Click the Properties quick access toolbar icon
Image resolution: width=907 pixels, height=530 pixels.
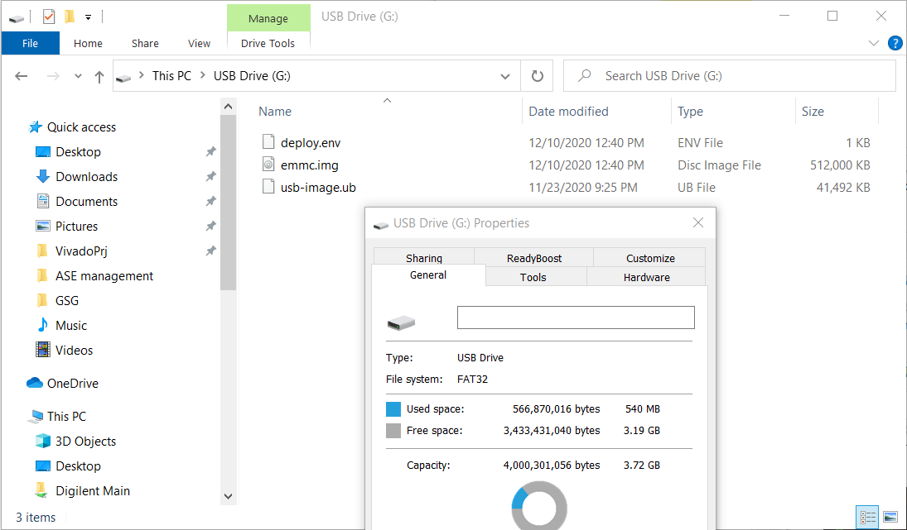coord(49,17)
